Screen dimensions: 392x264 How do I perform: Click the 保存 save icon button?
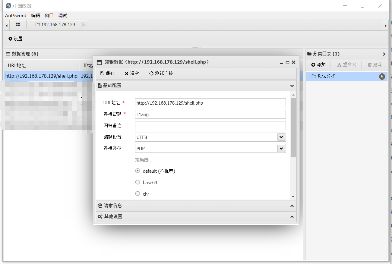107,74
